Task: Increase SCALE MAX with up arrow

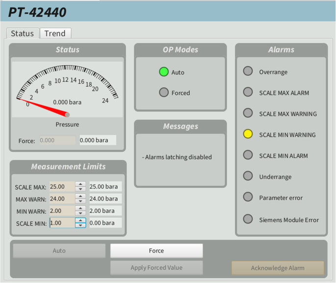Action: point(80,184)
